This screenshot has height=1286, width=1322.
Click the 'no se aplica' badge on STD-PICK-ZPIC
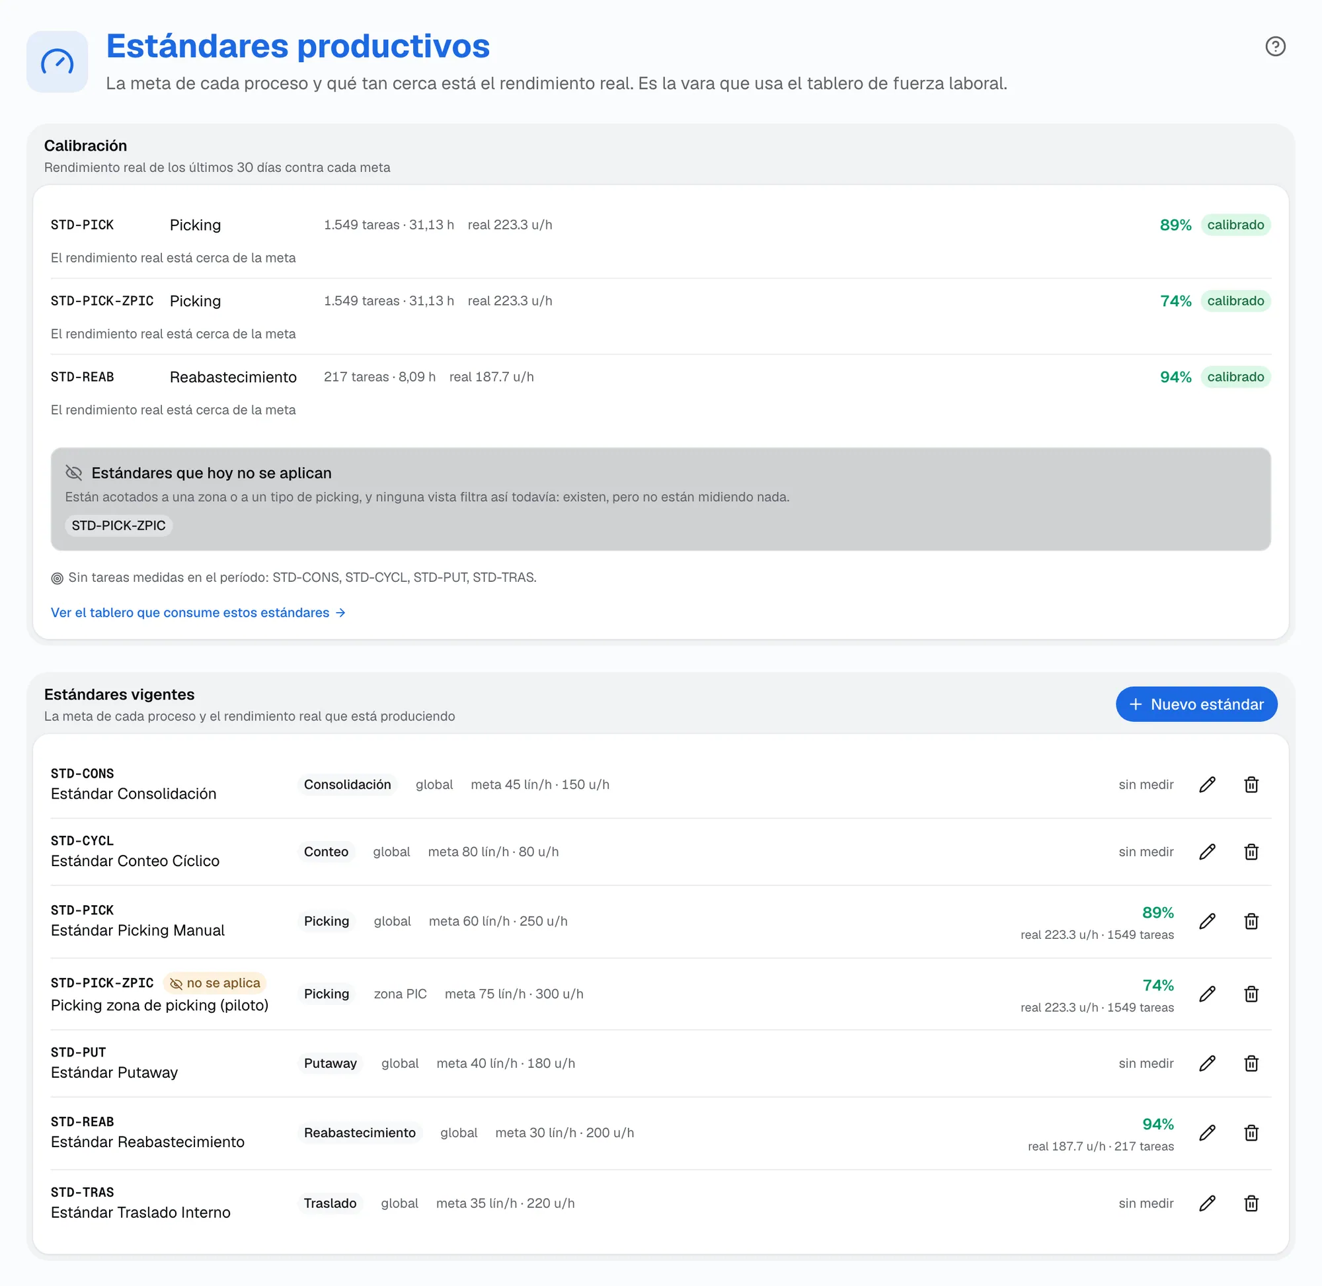click(215, 983)
